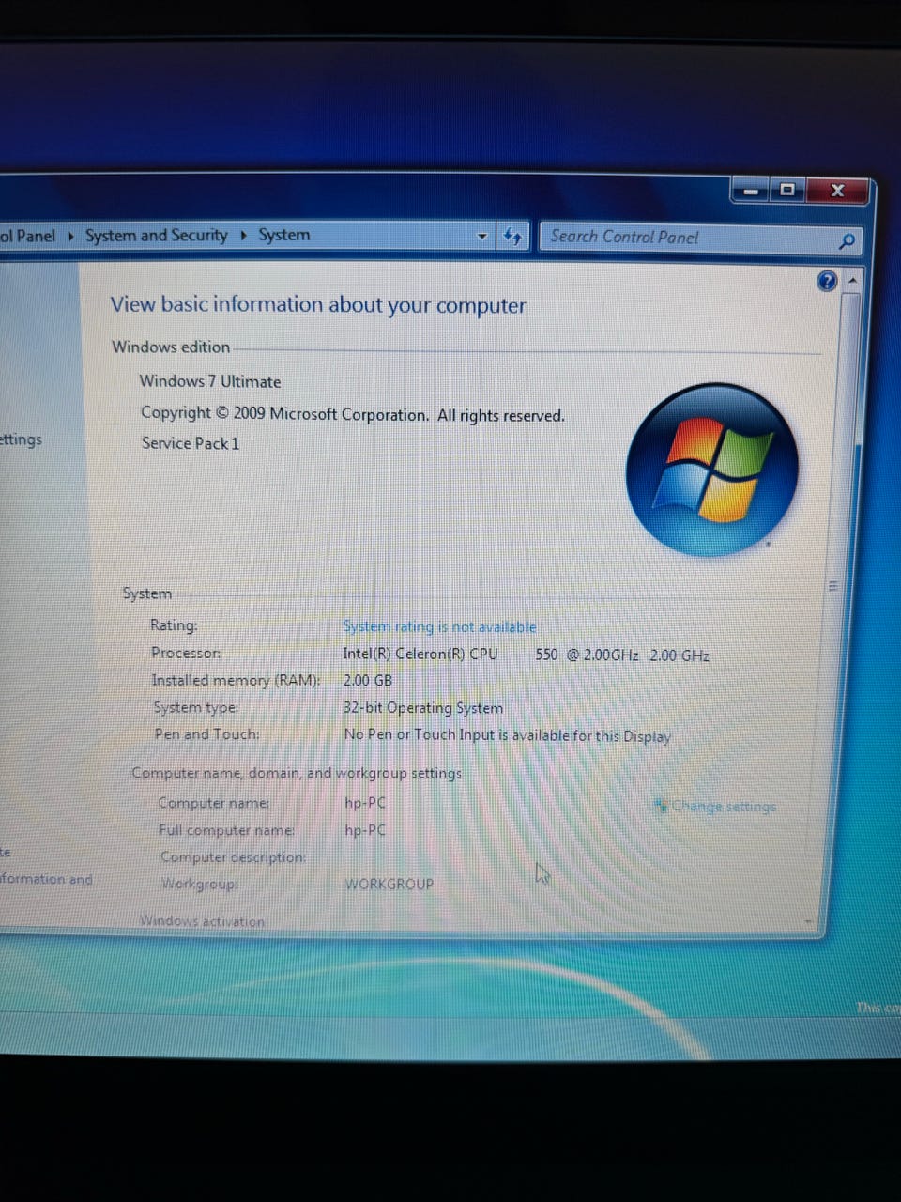
Task: Click 'Computer name, domain, and workgroup settings' heading
Action: (x=297, y=773)
